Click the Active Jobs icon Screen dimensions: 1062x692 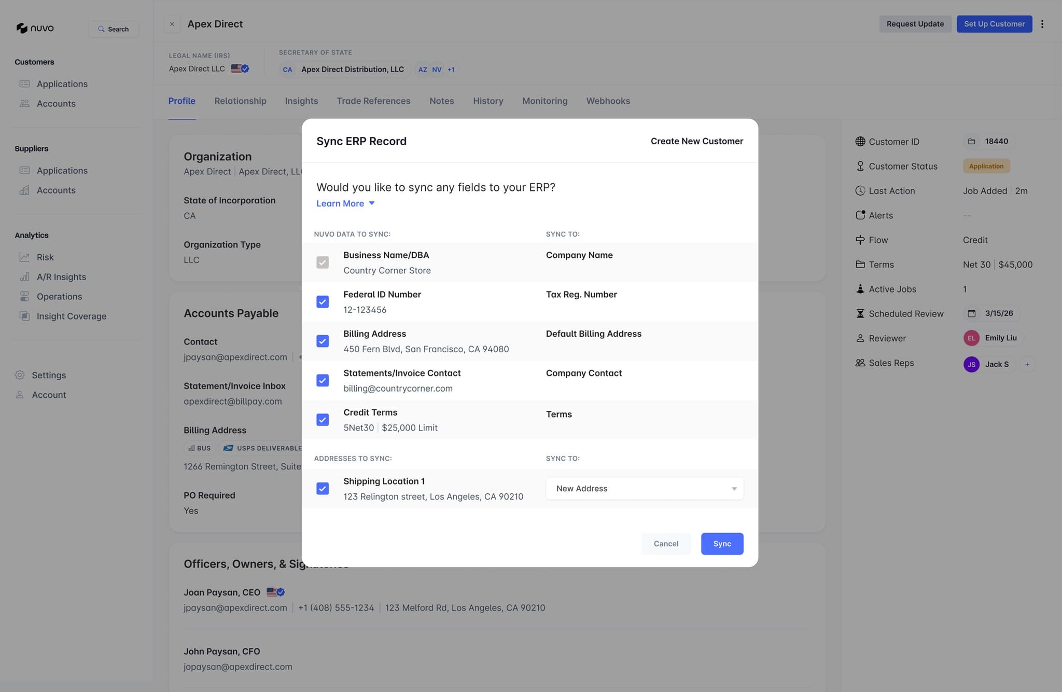(860, 289)
